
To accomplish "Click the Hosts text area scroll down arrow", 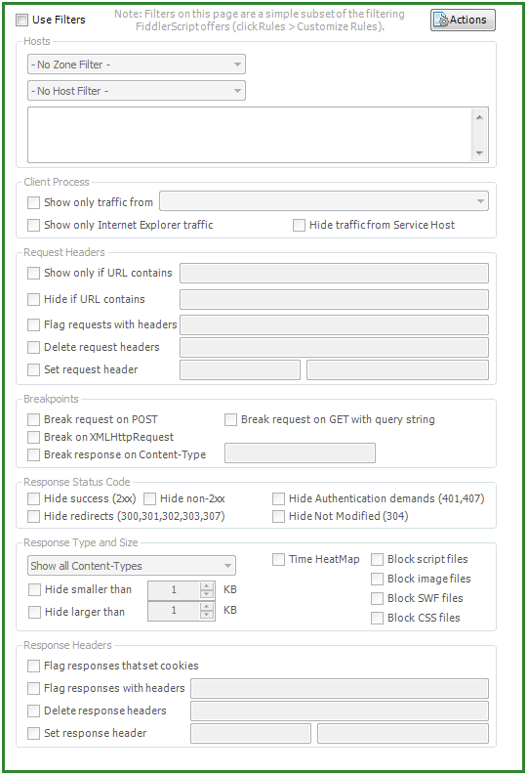I will point(479,153).
